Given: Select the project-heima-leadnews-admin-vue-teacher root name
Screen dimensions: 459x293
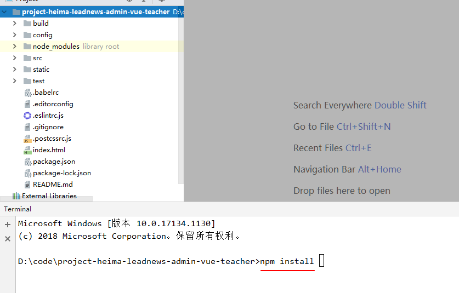Looking at the screenshot, I should click(96, 12).
